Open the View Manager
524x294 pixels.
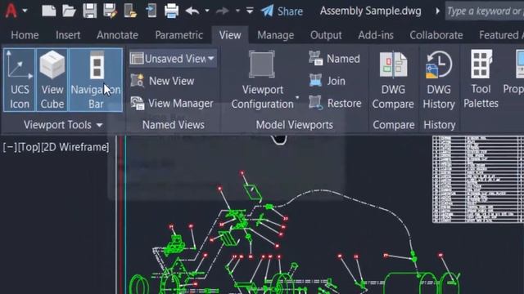click(x=172, y=104)
